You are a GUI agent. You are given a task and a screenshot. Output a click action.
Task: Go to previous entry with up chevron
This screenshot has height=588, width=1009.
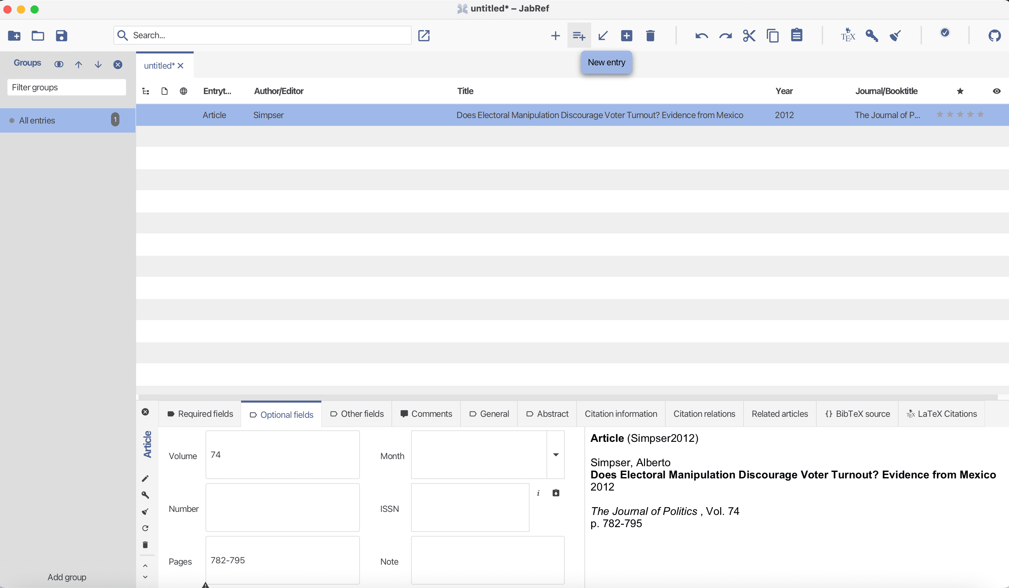click(145, 566)
